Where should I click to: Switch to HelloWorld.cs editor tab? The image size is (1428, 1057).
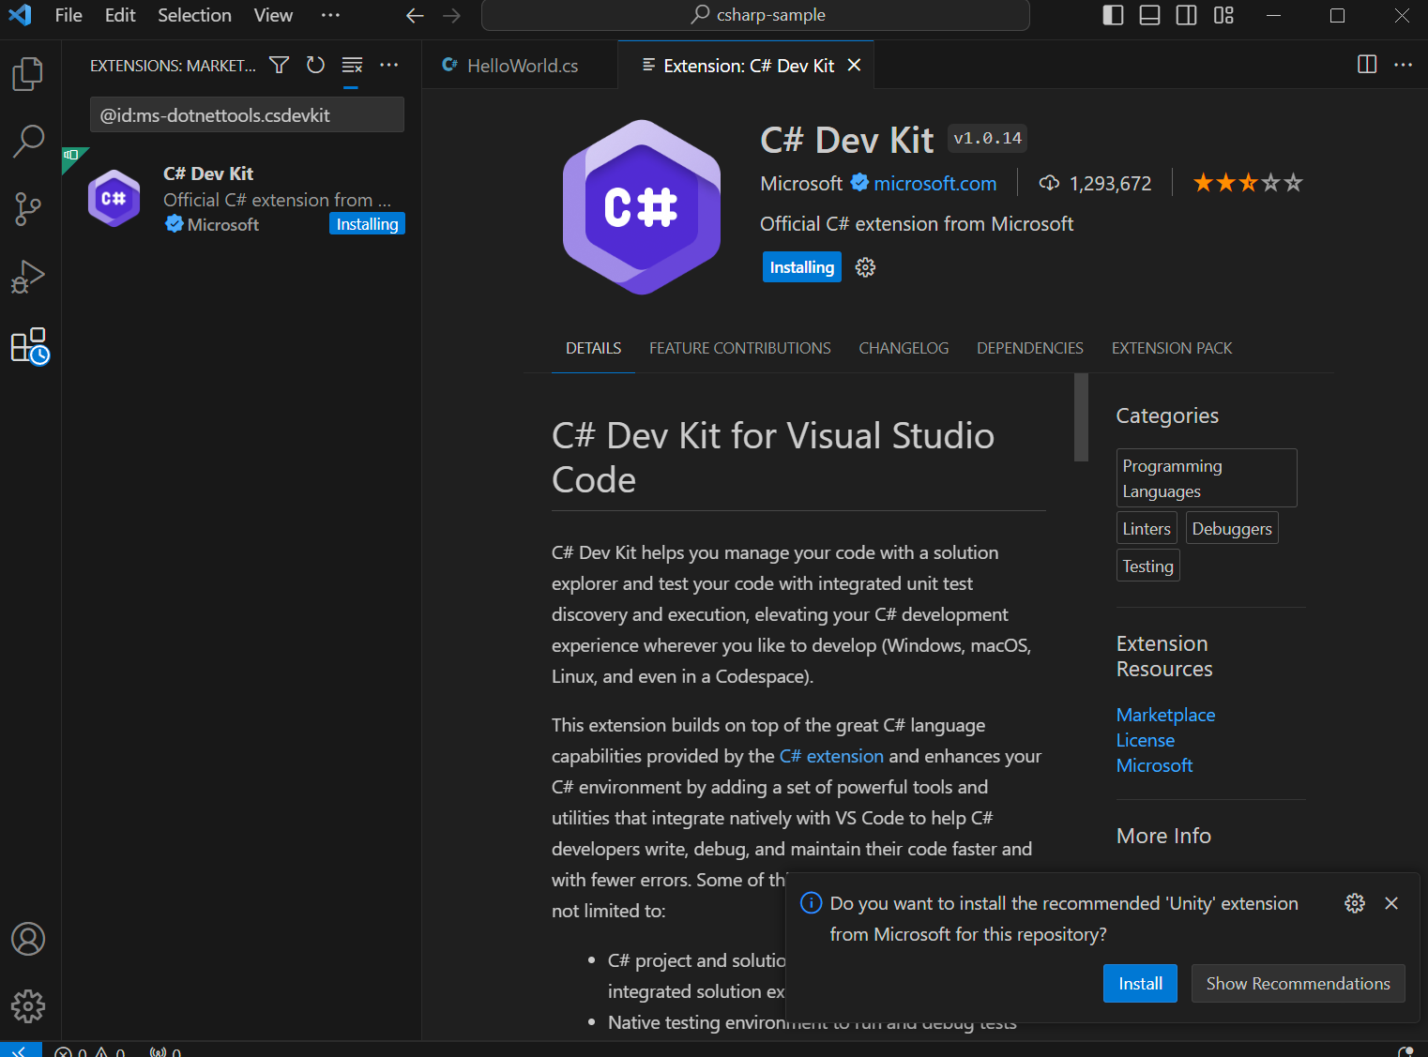point(521,65)
